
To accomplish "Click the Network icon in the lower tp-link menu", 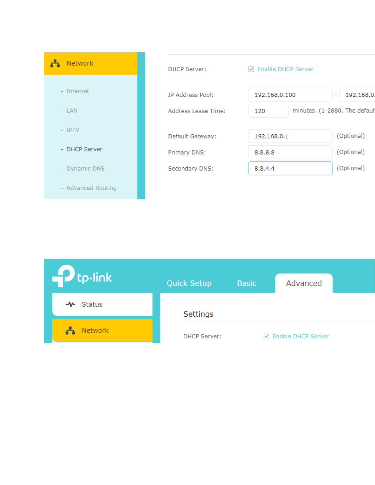I will tap(70, 330).
